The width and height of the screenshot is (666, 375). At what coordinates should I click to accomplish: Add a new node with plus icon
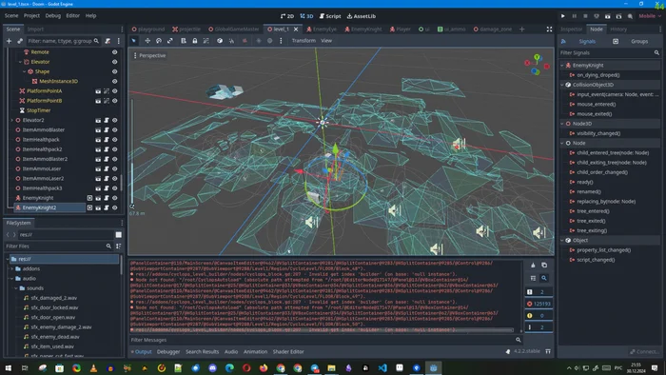pyautogui.click(x=9, y=41)
